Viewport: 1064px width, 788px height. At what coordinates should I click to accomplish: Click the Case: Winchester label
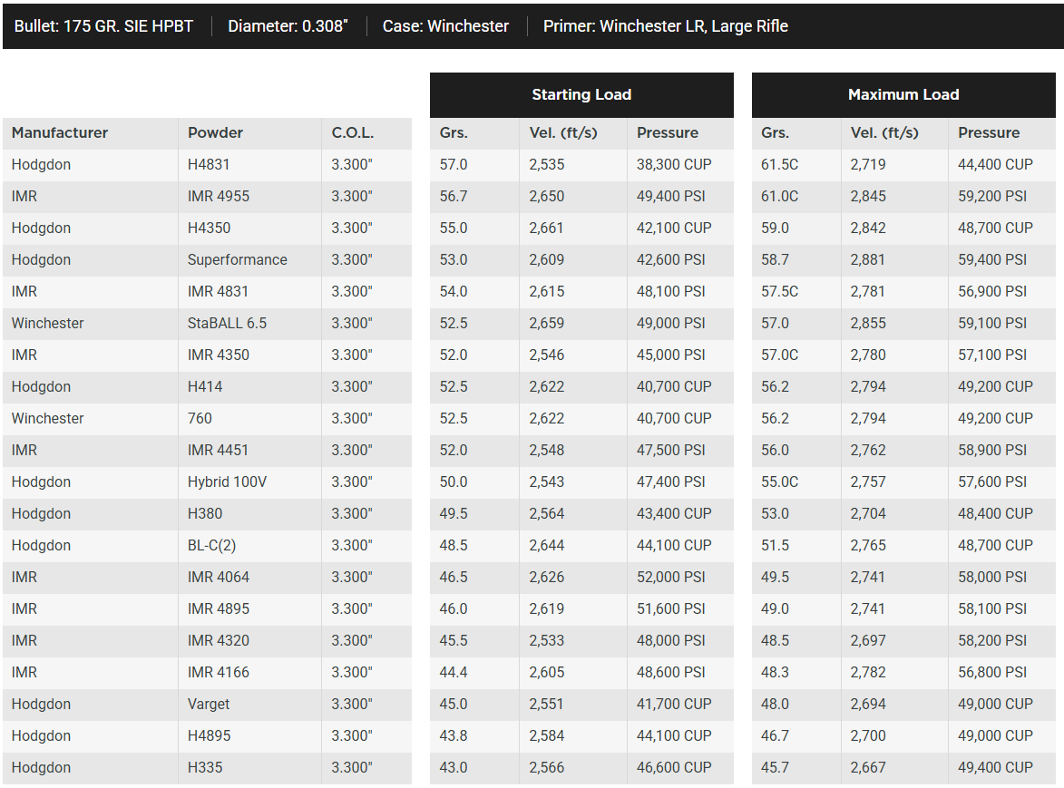pyautogui.click(x=445, y=26)
